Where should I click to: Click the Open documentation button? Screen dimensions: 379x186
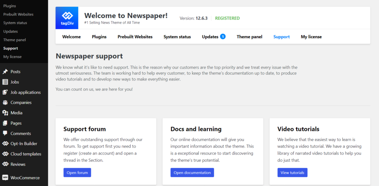coord(192,172)
